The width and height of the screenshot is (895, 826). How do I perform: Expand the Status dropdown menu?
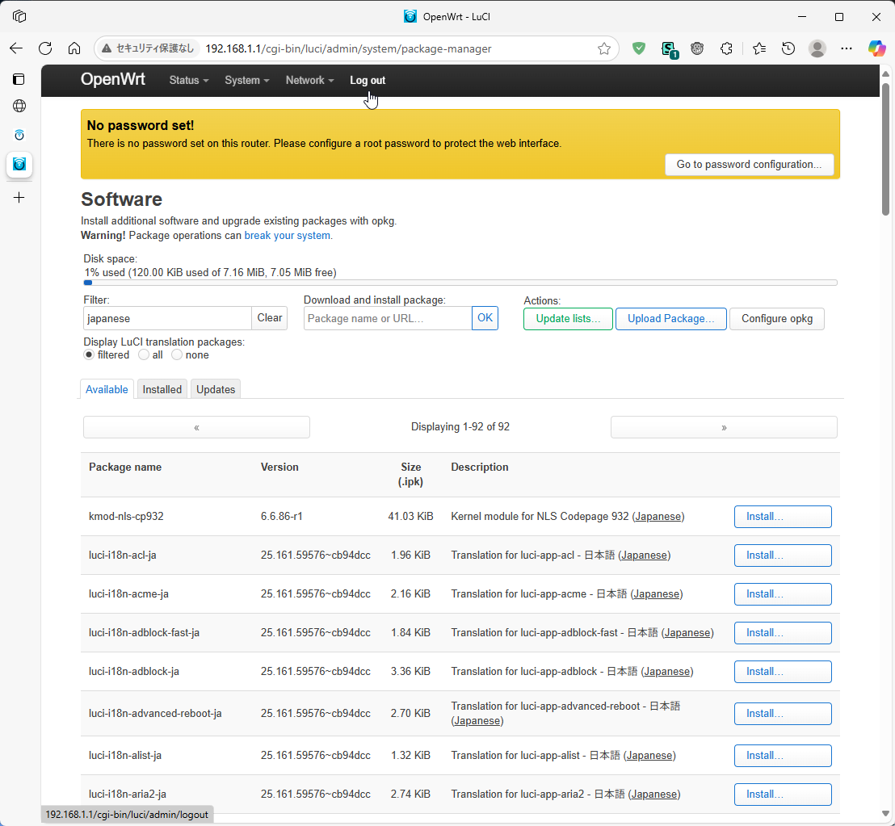(189, 81)
